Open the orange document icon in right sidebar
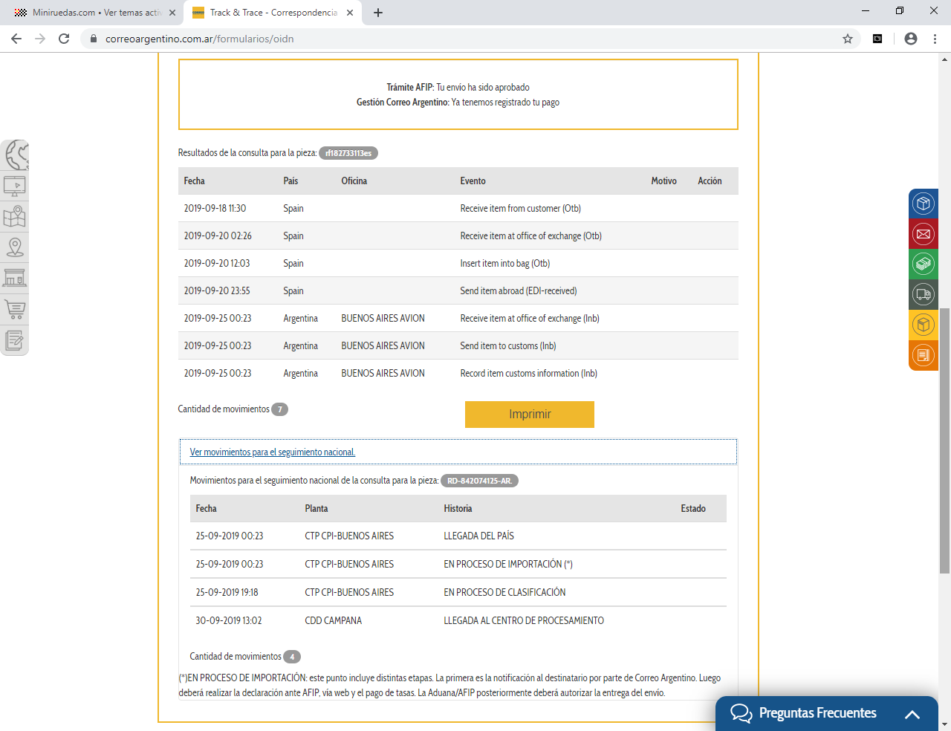This screenshot has height=731, width=951. click(x=923, y=355)
